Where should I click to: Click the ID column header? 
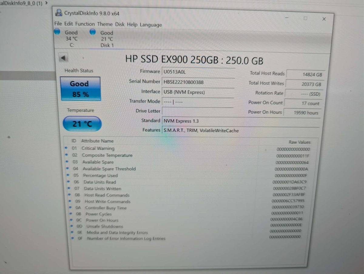(74, 141)
